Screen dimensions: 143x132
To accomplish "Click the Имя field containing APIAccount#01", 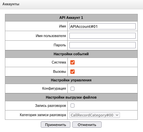I will (103, 26).
